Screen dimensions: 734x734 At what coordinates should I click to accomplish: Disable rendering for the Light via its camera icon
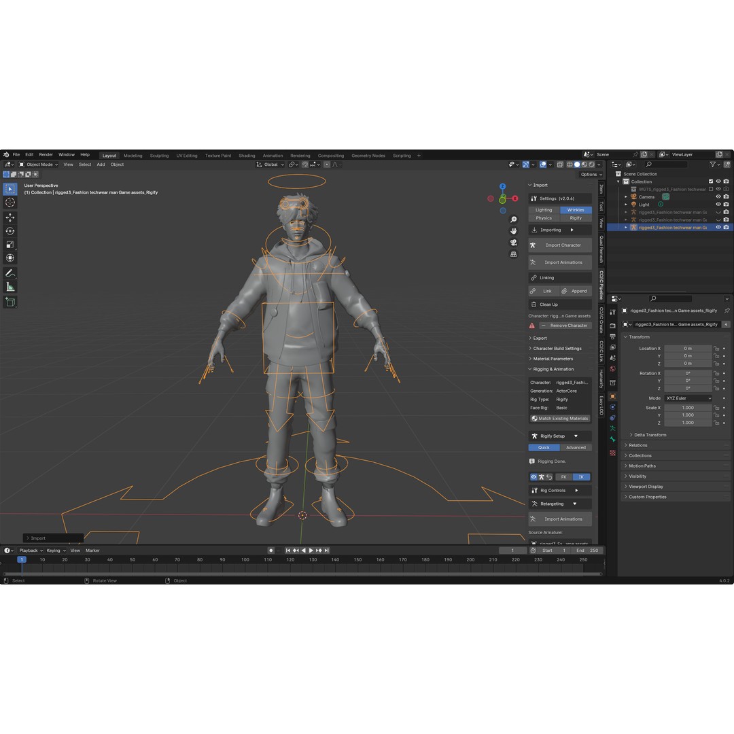pos(726,204)
